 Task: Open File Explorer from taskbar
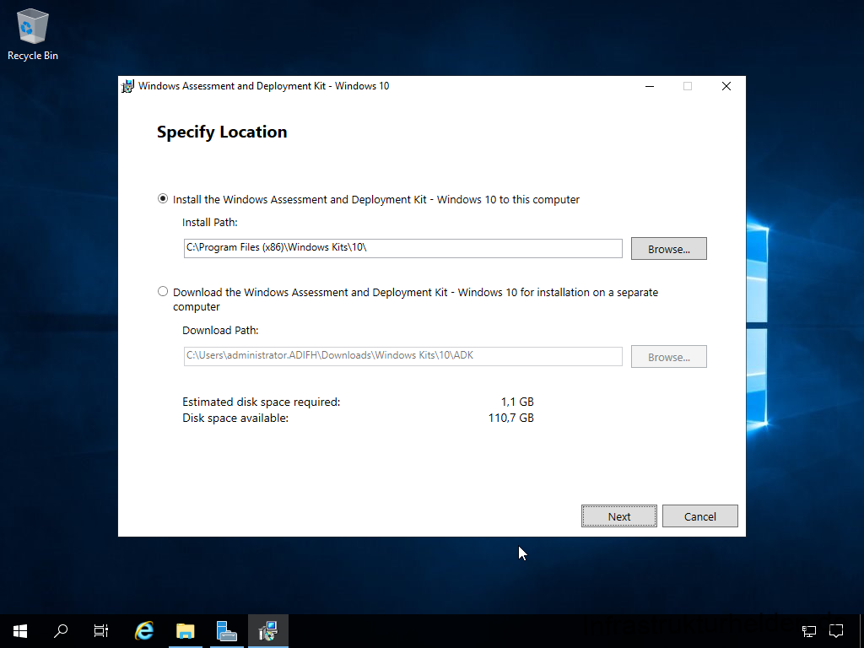(186, 631)
